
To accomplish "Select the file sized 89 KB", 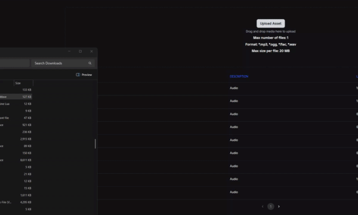I will (x=16, y=146).
